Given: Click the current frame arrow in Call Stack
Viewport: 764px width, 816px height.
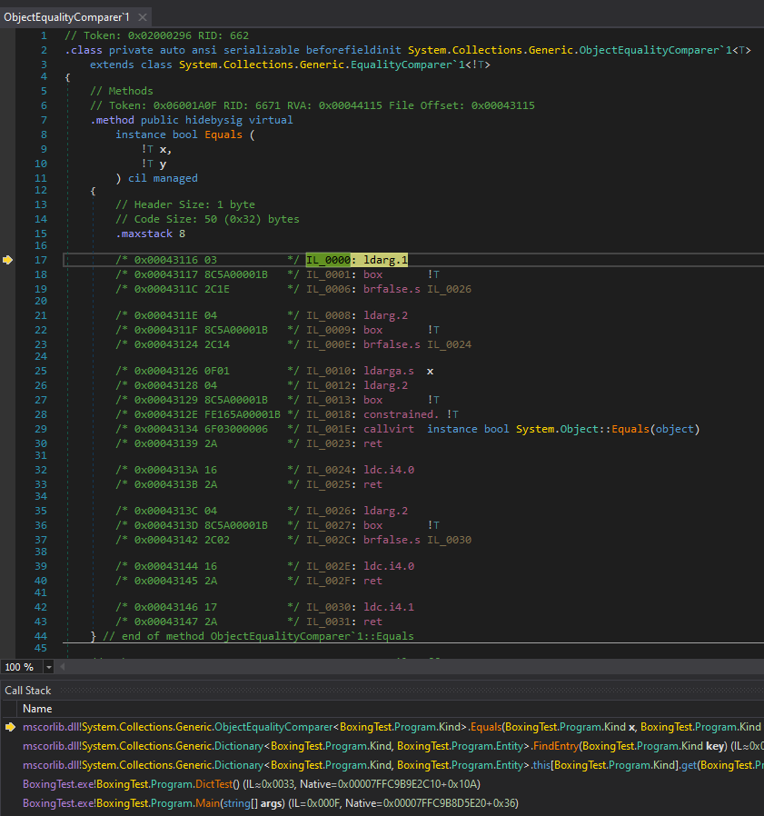Looking at the screenshot, I should pos(10,727).
